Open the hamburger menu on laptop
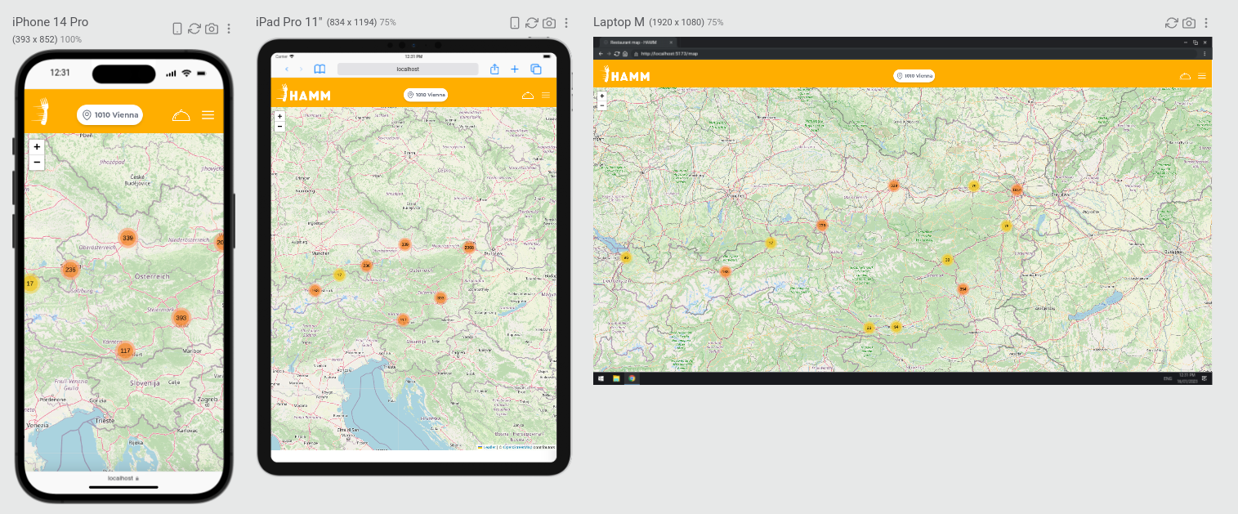1238x514 pixels. coord(1202,76)
